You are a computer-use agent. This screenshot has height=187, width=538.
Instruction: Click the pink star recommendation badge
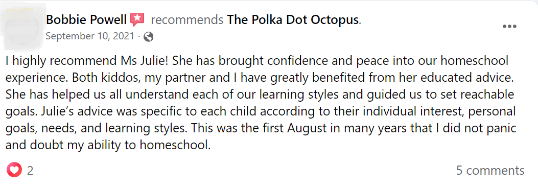[x=137, y=20]
